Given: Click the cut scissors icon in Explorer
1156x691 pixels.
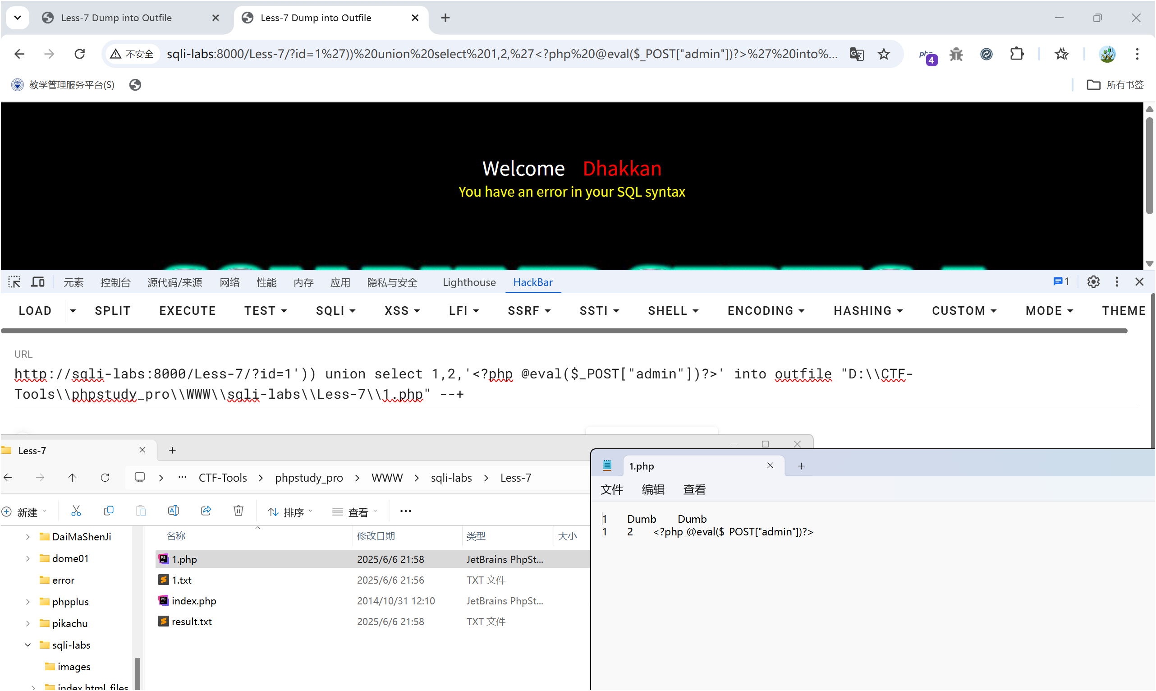Looking at the screenshot, I should coord(76,511).
